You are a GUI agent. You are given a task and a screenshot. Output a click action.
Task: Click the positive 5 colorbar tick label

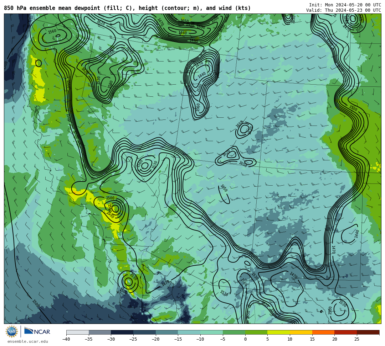(x=268, y=339)
